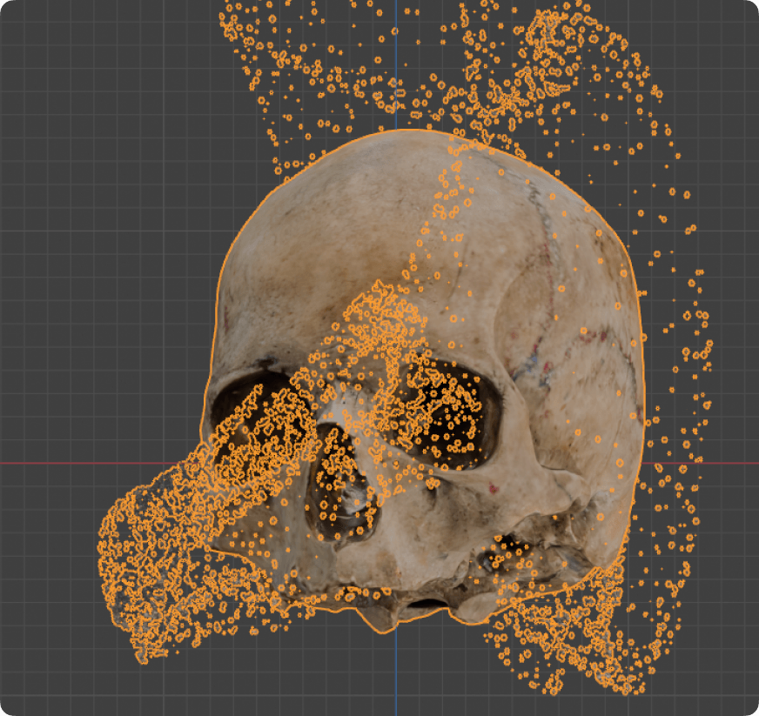Click the blue vertical axis line above skull
Screen dimensions: 759x716
point(396,52)
